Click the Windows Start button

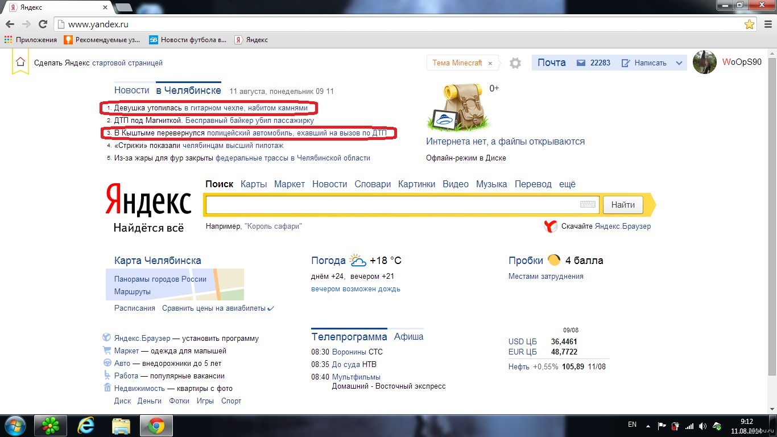[15, 425]
